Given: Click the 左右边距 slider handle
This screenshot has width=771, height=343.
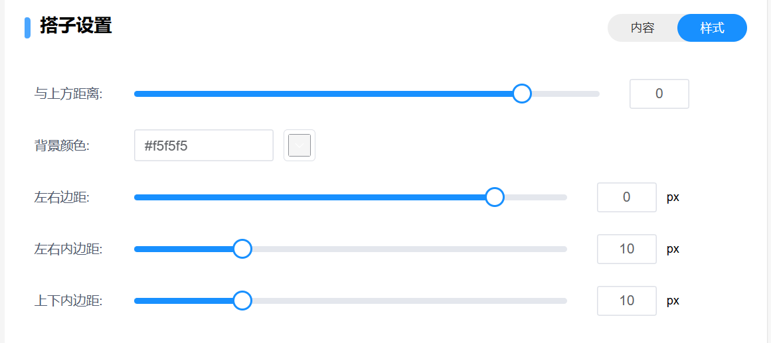Looking at the screenshot, I should [x=494, y=197].
